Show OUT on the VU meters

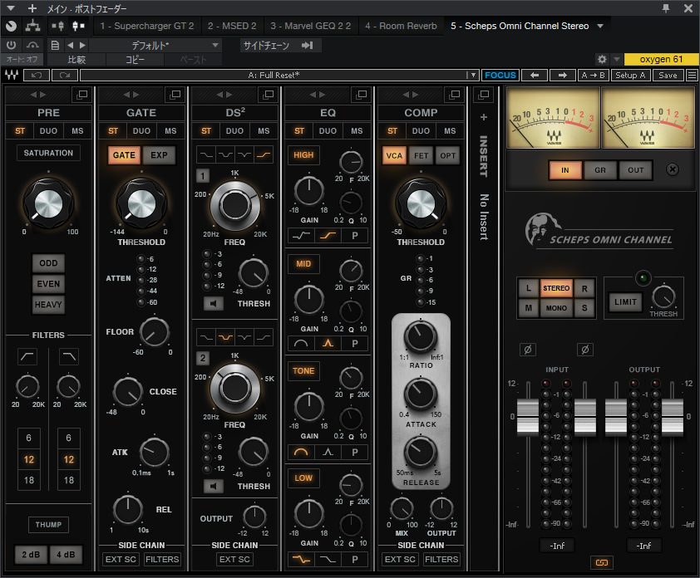tap(636, 170)
